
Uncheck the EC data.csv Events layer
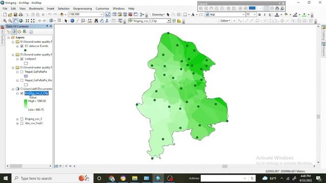22,46
